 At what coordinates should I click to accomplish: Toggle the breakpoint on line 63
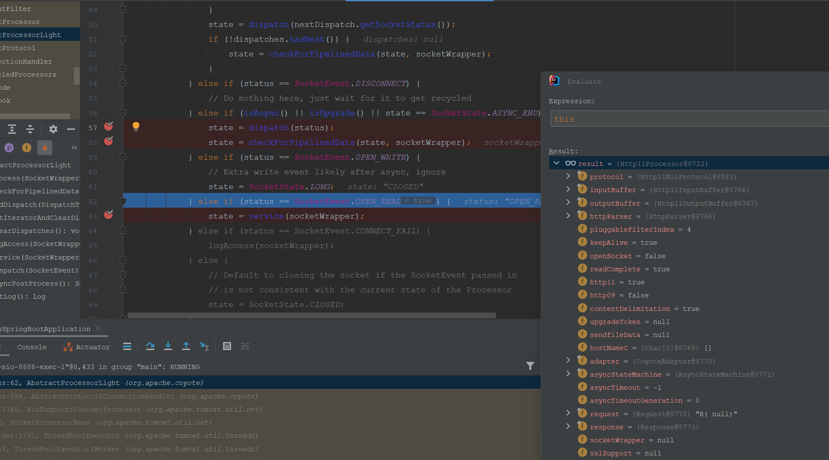[x=109, y=215]
